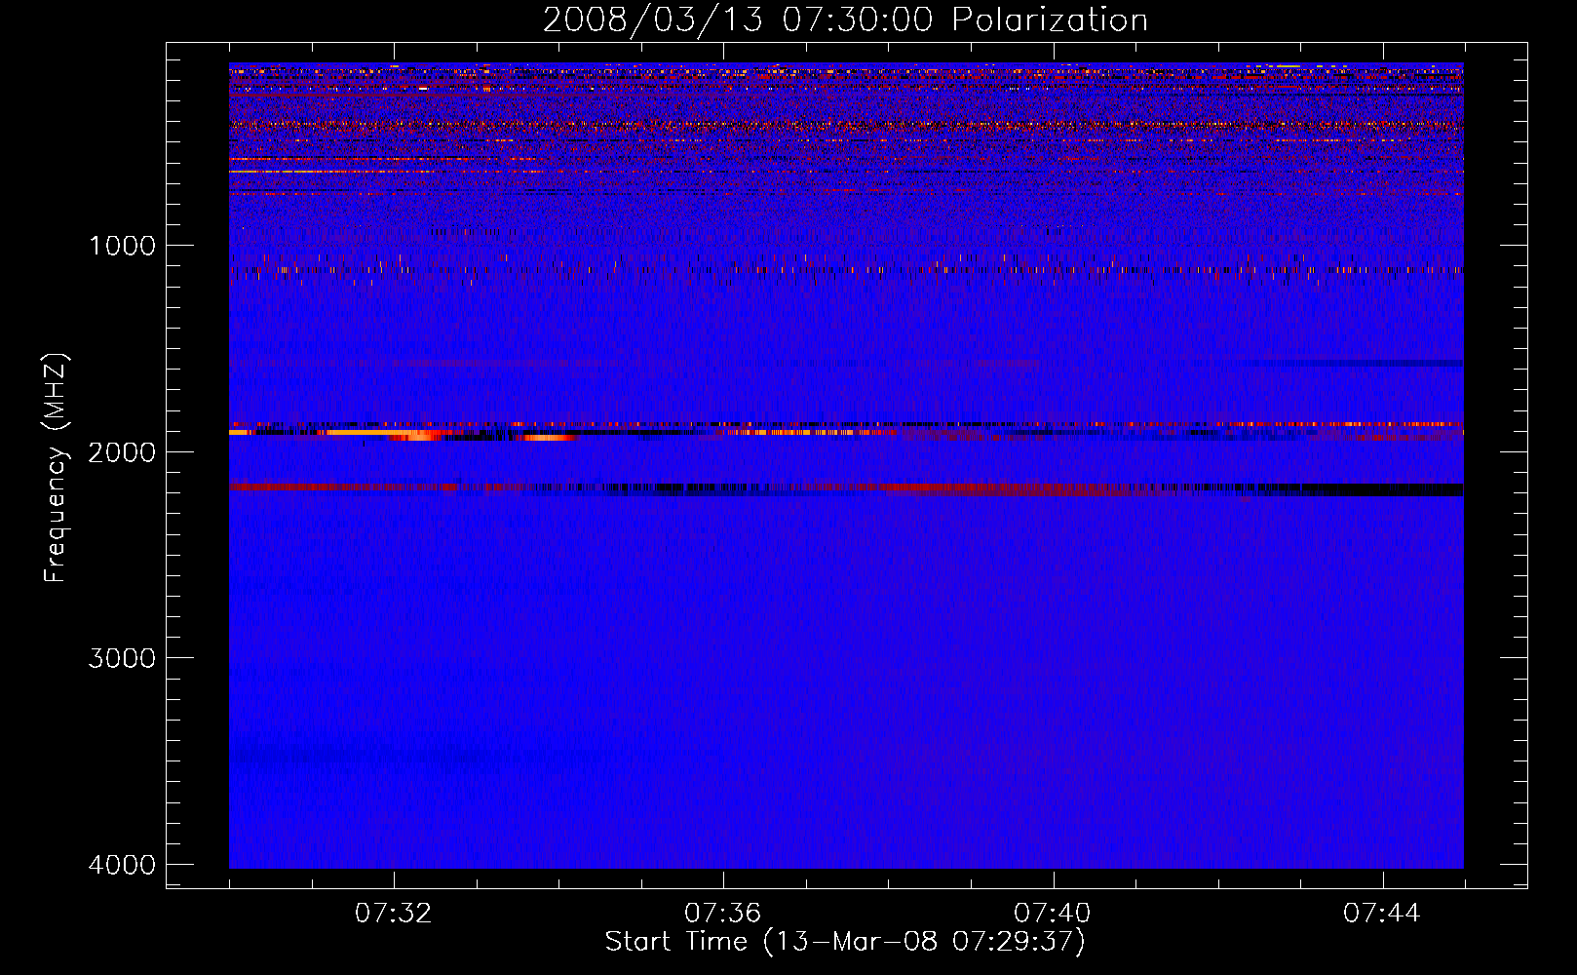This screenshot has width=1577, height=975.
Task: Click the 1000 frequency tick label
Action: [x=122, y=245]
